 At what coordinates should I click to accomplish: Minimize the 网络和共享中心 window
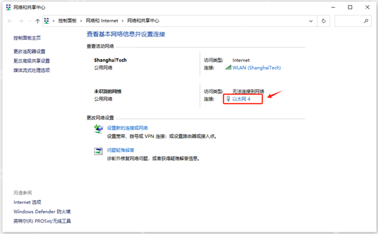point(333,8)
